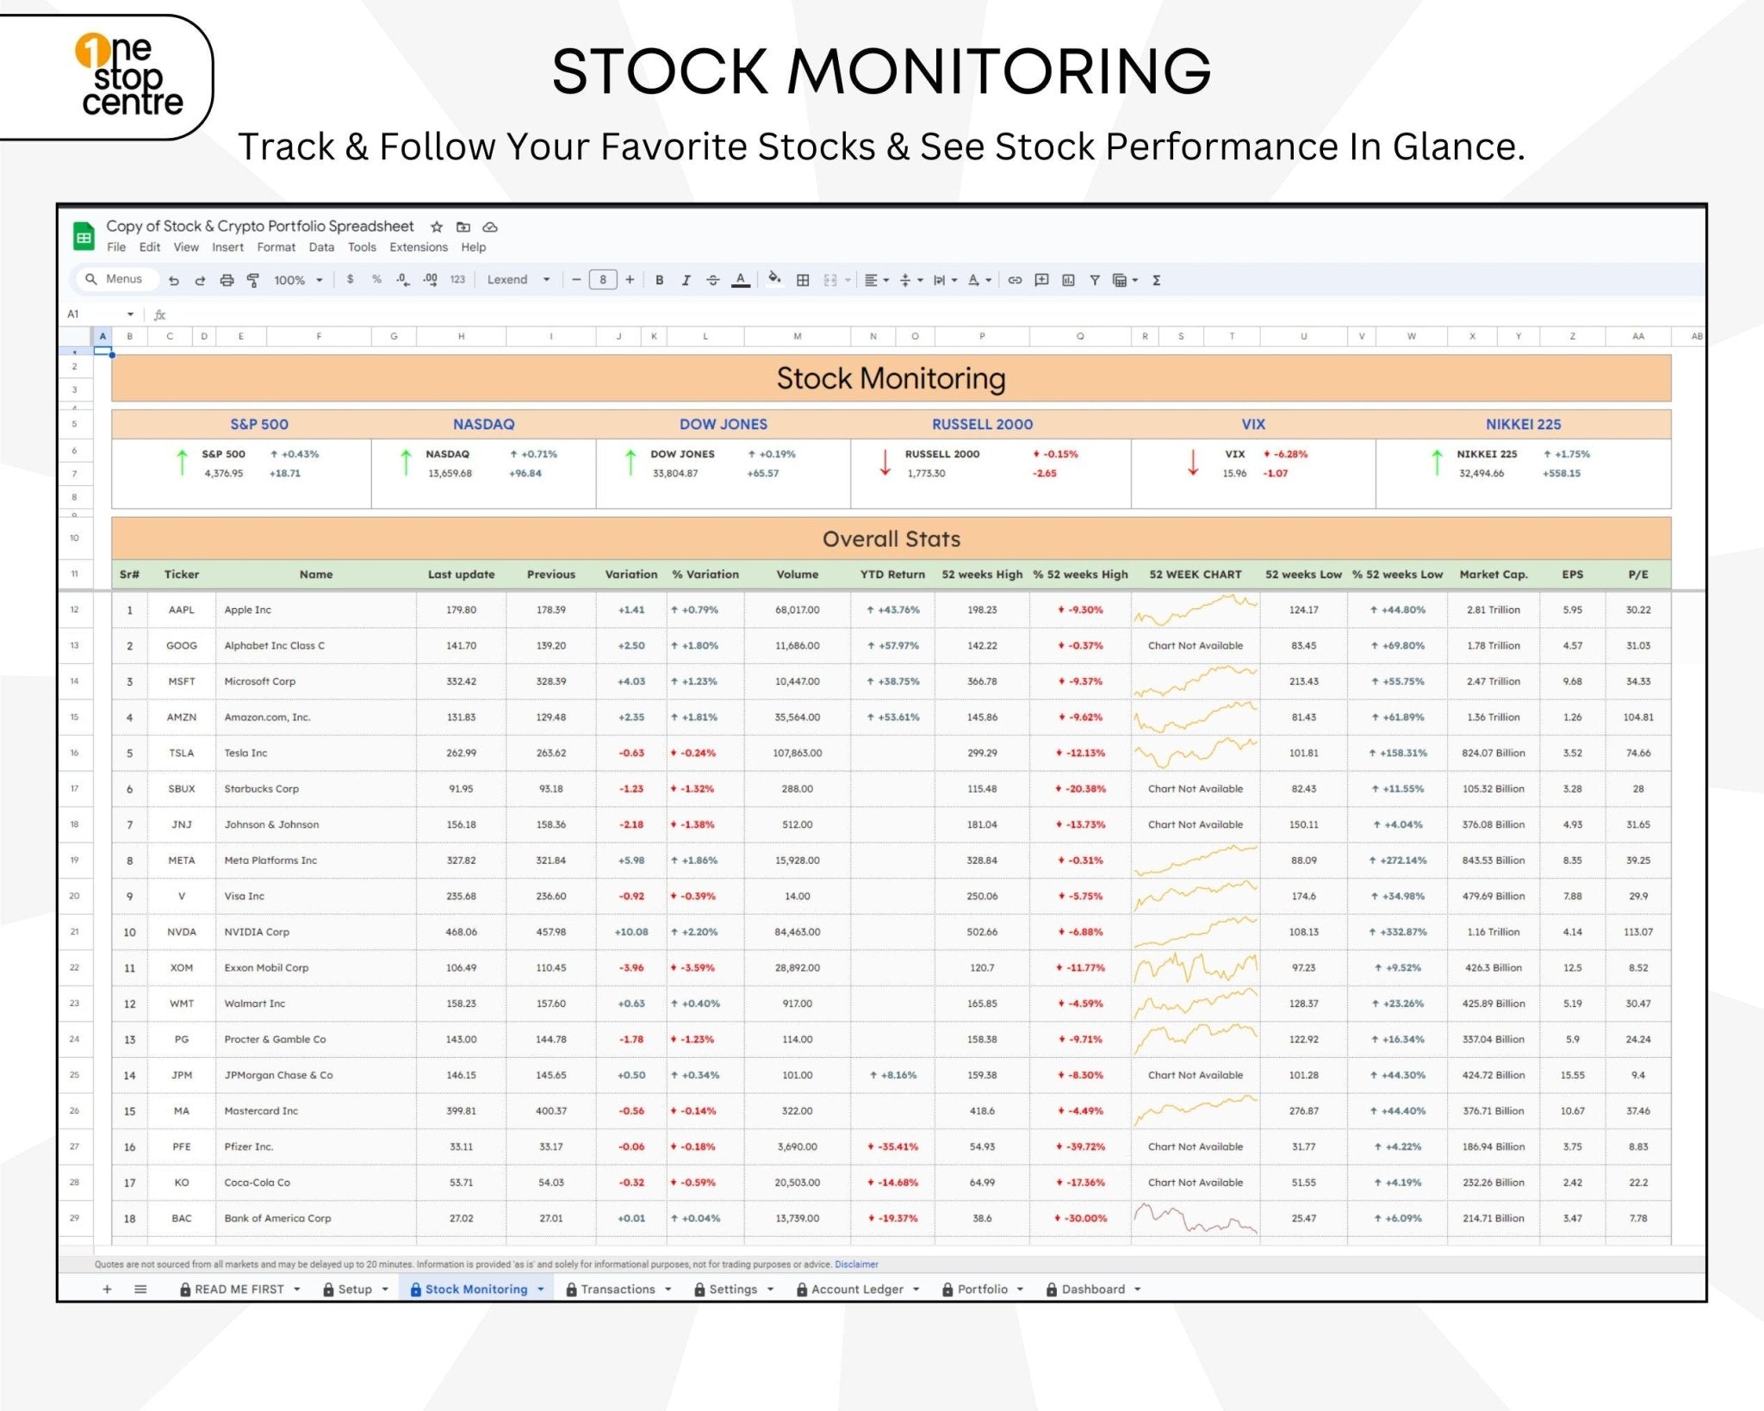The image size is (1764, 1411).
Task: Toggle bold formatting
Action: (x=660, y=280)
